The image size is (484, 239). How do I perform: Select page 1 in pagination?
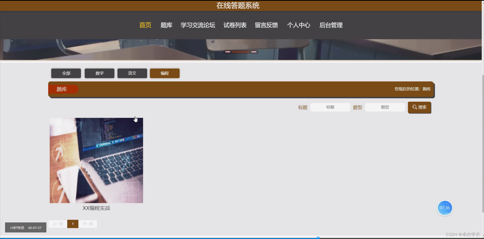(73, 224)
